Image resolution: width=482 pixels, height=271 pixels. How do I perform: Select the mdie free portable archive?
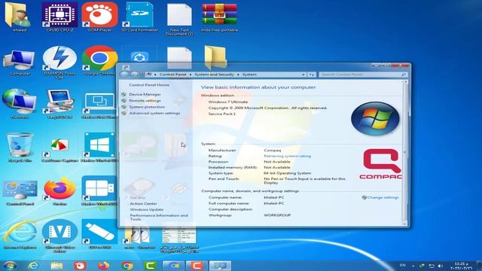[x=219, y=17]
